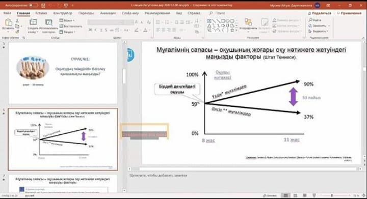Switch to slide sorter view in status bar
Image resolution: width=367 pixels, height=199 pixels.
pyautogui.click(x=295, y=195)
